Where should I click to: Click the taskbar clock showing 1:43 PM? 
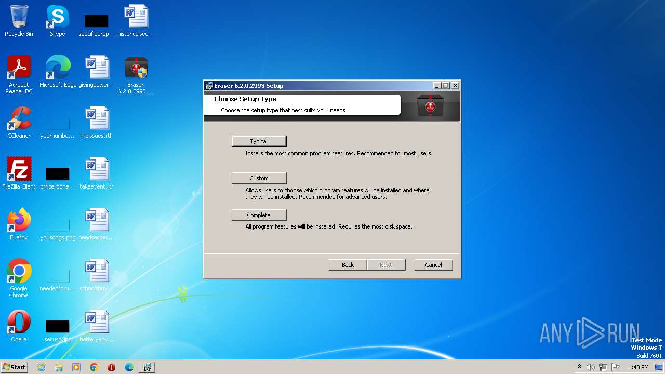tap(638, 367)
